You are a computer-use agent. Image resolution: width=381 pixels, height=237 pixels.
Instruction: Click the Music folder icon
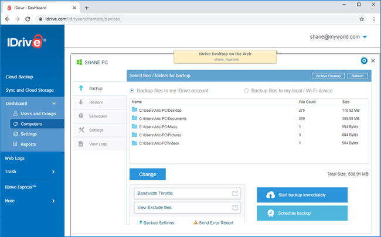tap(134, 126)
